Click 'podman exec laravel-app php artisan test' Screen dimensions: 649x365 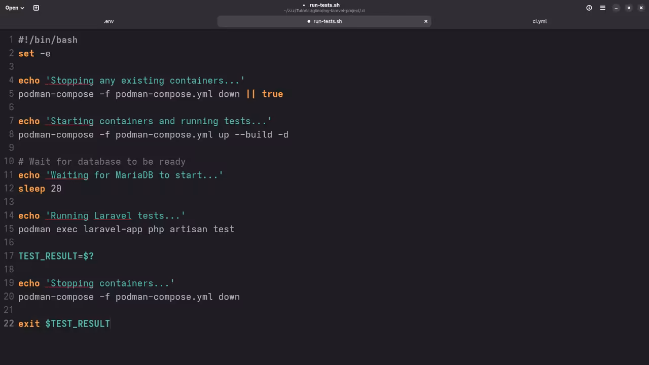[x=126, y=229]
